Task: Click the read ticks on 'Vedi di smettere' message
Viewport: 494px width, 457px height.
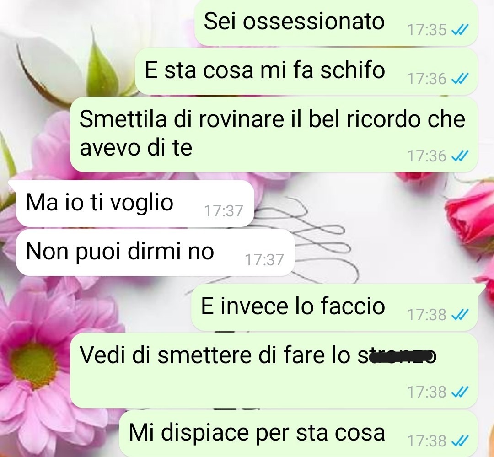Action: tap(460, 392)
